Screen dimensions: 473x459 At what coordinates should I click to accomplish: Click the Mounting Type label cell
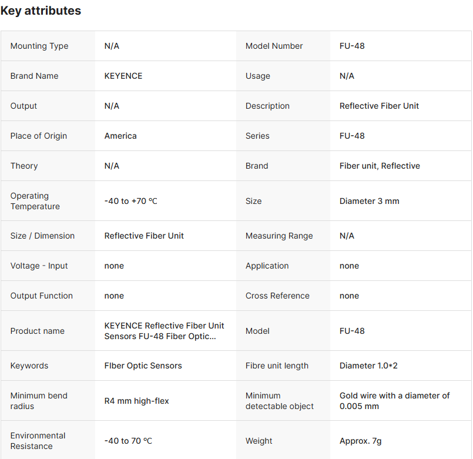pyautogui.click(x=39, y=46)
